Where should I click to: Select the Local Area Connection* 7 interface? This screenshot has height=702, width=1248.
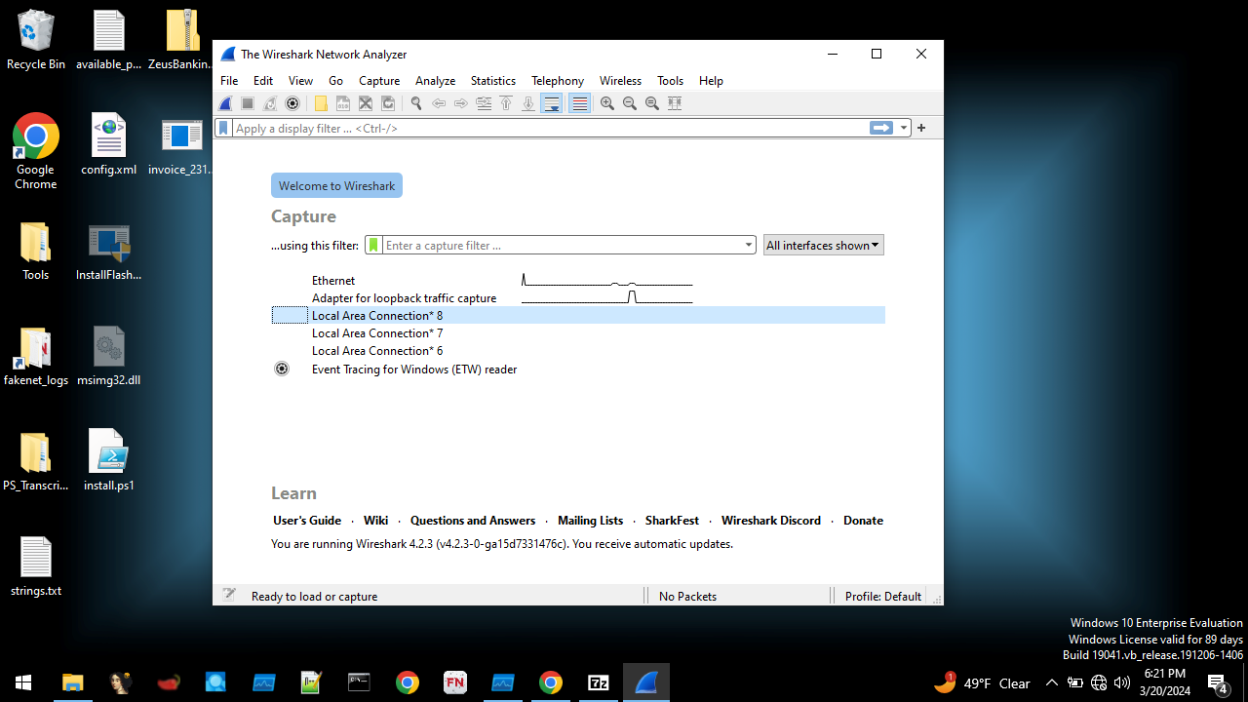(376, 332)
